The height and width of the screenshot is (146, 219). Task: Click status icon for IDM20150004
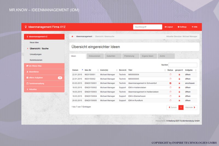[x=170, y=96]
